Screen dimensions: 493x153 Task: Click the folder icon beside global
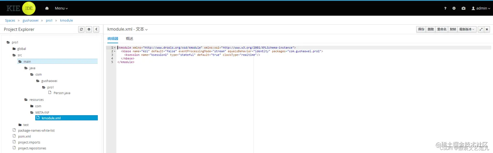14,49
